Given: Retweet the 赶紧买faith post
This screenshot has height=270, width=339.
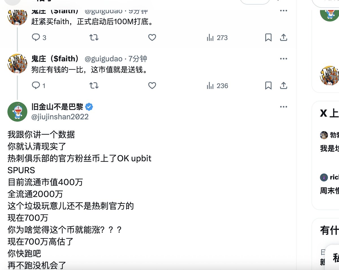Looking at the screenshot, I should [94, 37].
